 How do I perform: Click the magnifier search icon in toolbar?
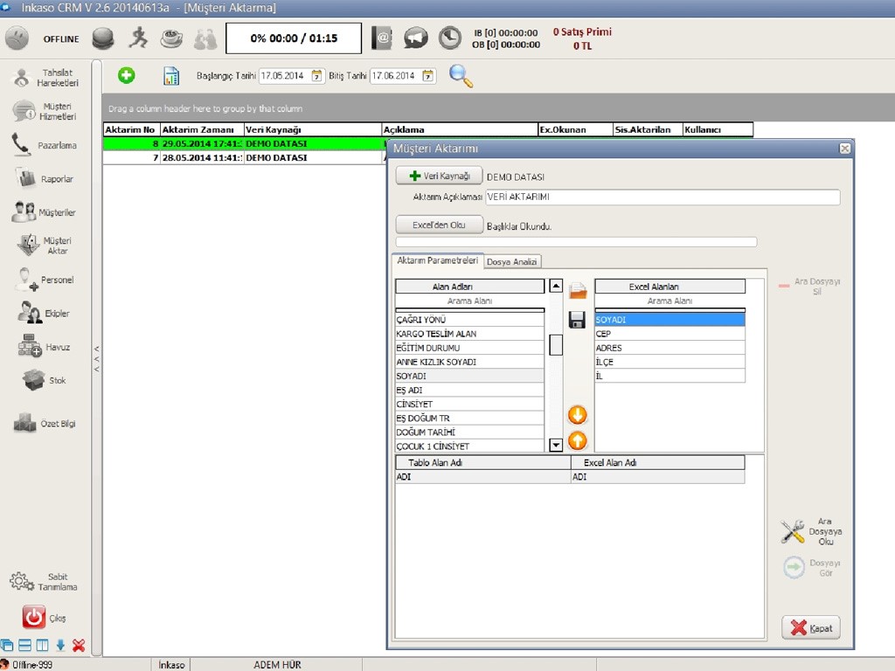coord(461,76)
